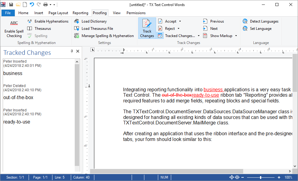Click the tab stop type selector on ruler

pos(93,50)
